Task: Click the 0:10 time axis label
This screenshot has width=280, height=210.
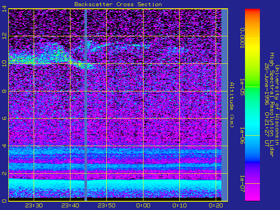Action: pos(180,206)
